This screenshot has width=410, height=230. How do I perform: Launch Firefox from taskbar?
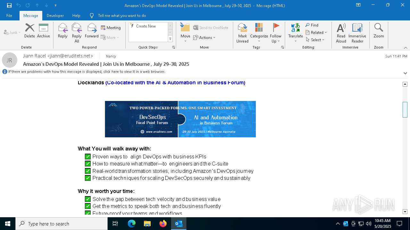pos(163,224)
